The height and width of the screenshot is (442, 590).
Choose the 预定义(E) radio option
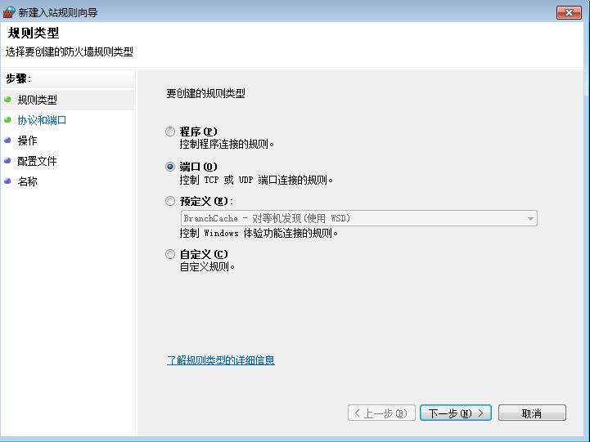click(170, 201)
